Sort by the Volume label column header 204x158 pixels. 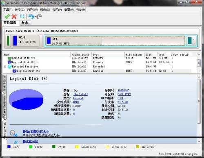point(81,55)
